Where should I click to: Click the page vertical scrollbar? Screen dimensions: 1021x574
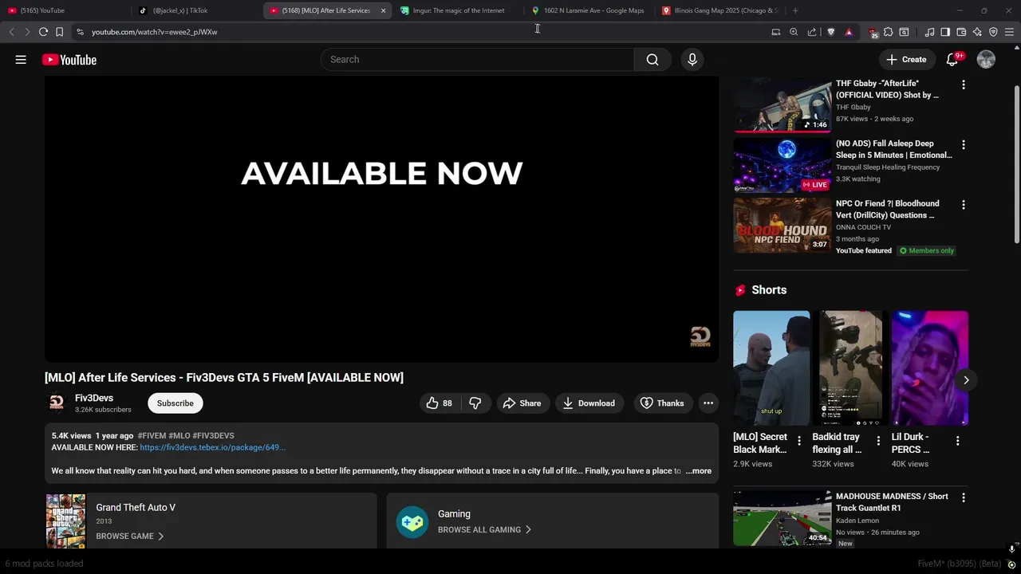(x=1016, y=163)
